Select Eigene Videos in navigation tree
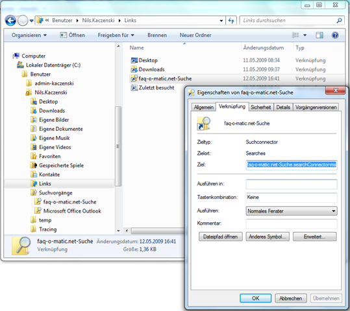 tap(51, 147)
